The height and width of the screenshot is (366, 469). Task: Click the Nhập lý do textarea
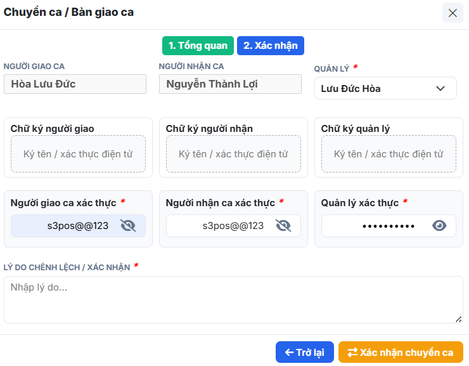point(233,299)
